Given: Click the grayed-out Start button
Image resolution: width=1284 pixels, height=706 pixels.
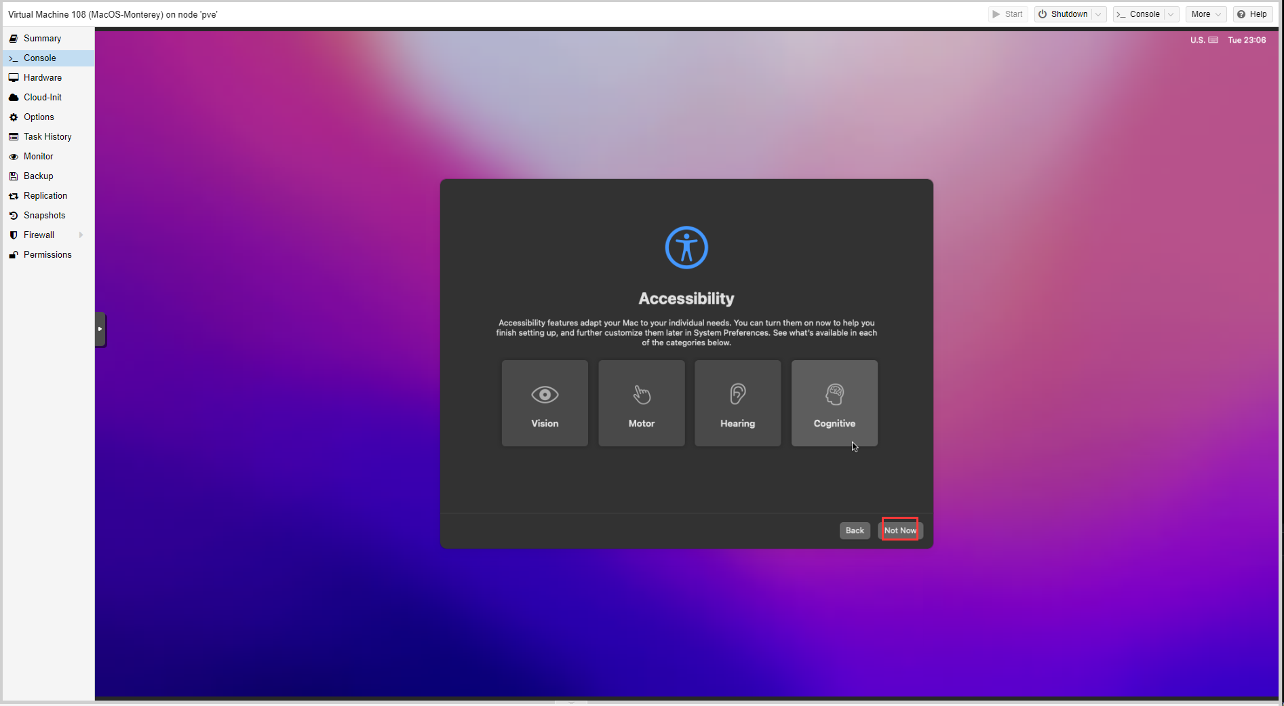Looking at the screenshot, I should pyautogui.click(x=1007, y=14).
